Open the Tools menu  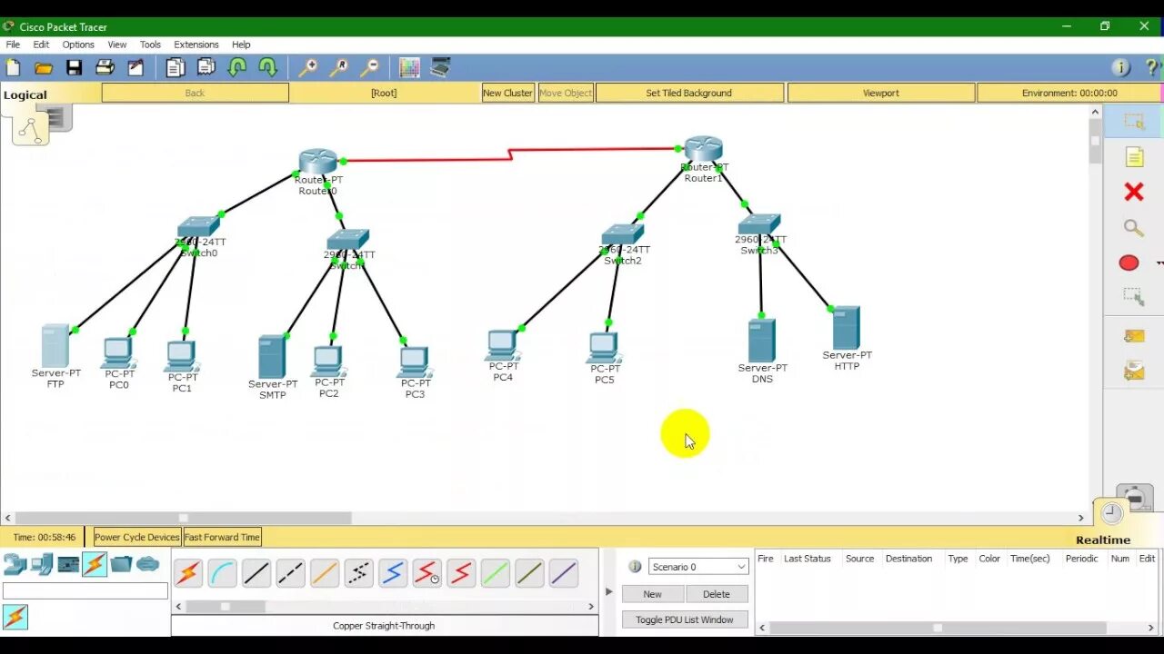point(150,45)
